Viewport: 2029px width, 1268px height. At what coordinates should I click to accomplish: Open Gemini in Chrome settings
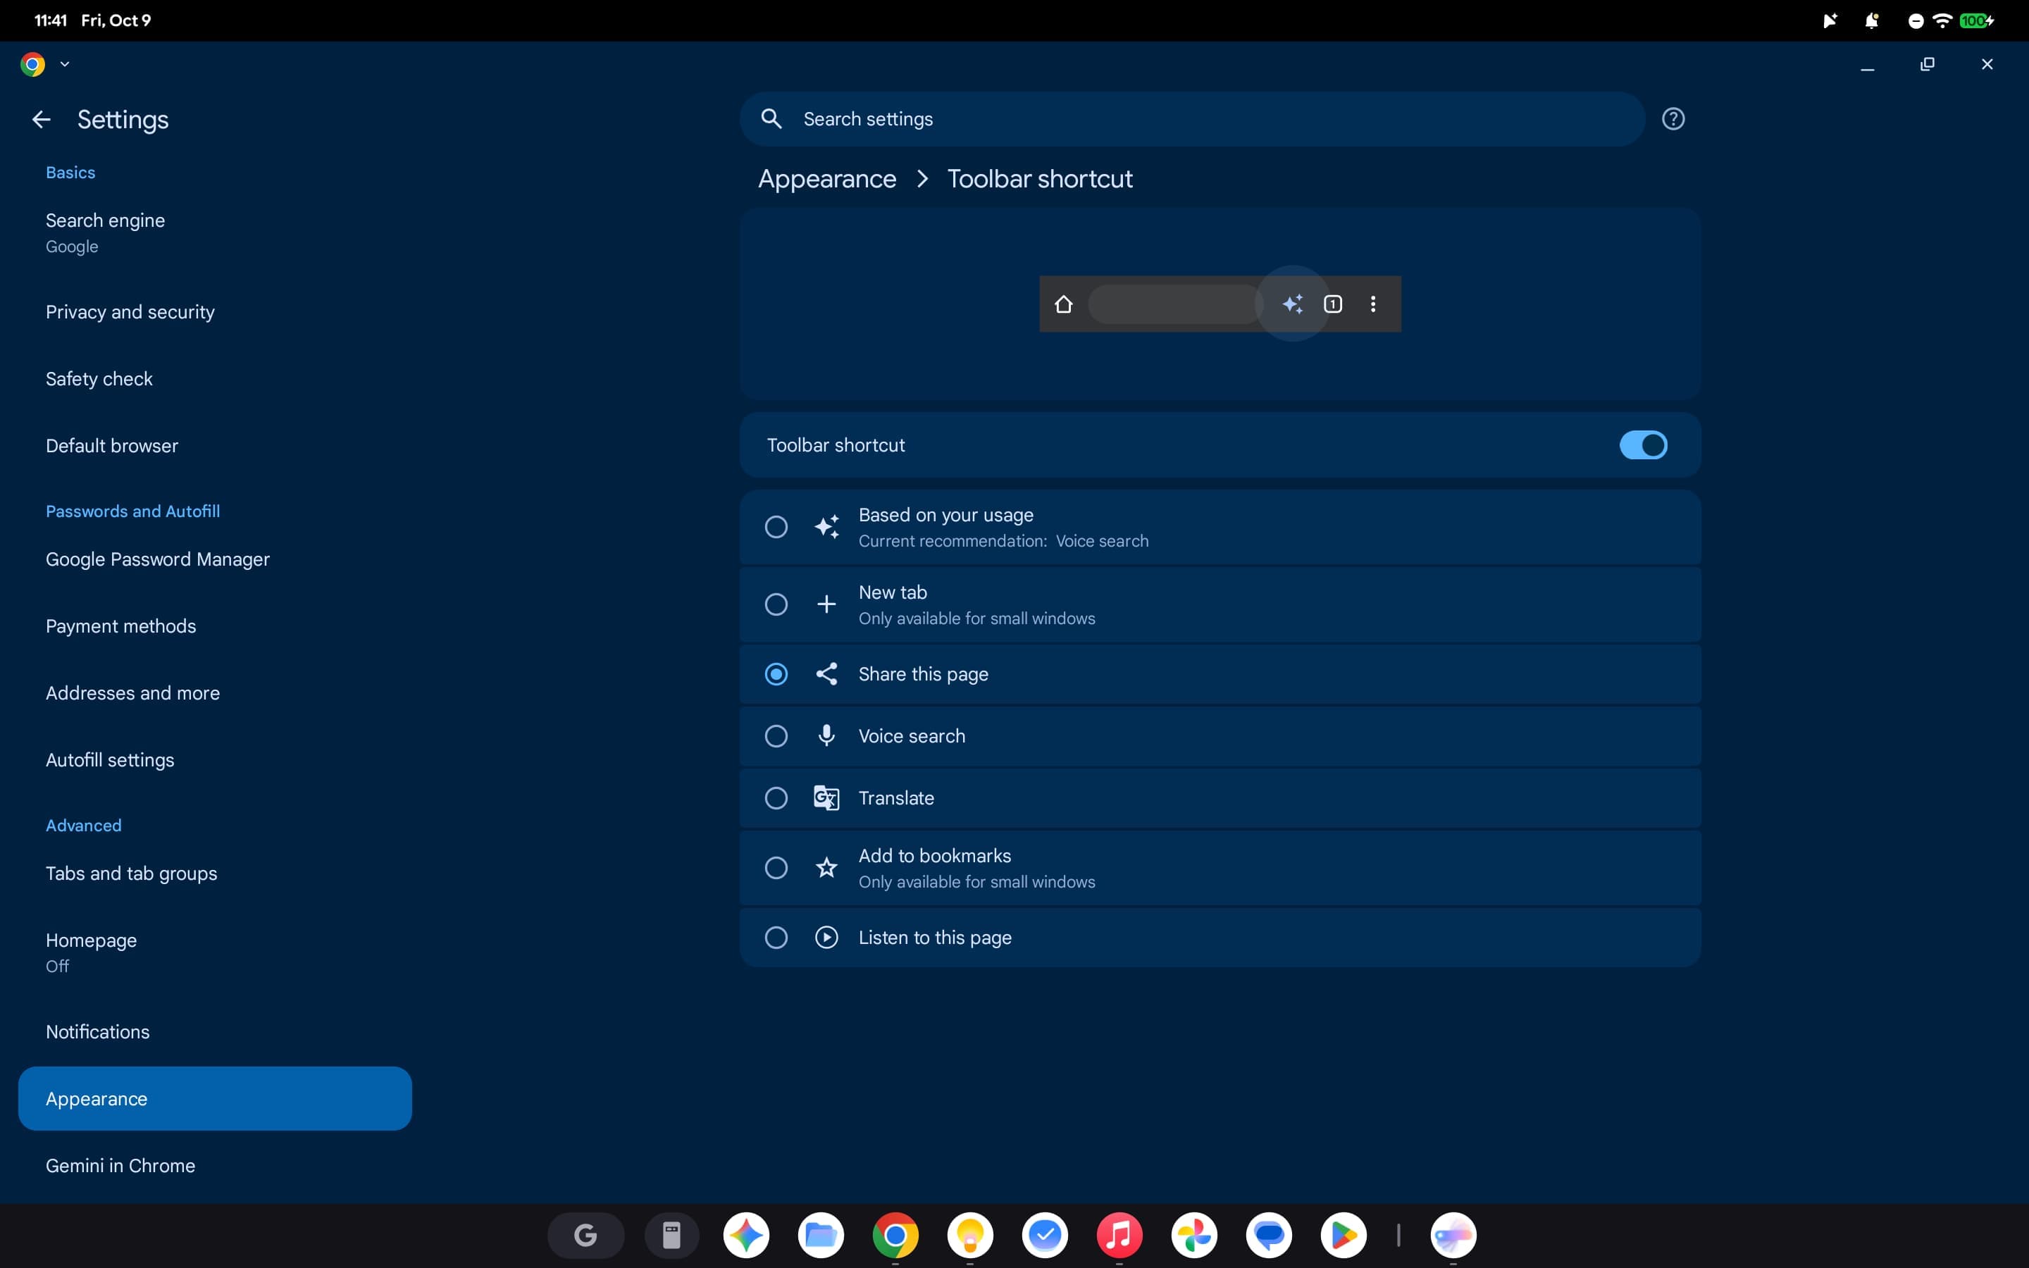pyautogui.click(x=215, y=1166)
